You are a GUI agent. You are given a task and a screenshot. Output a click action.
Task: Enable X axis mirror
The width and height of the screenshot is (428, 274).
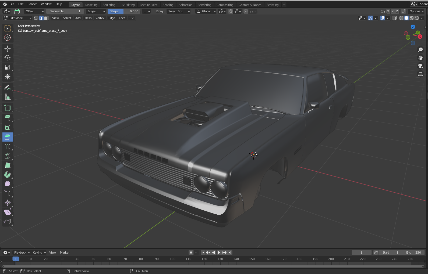[388, 11]
